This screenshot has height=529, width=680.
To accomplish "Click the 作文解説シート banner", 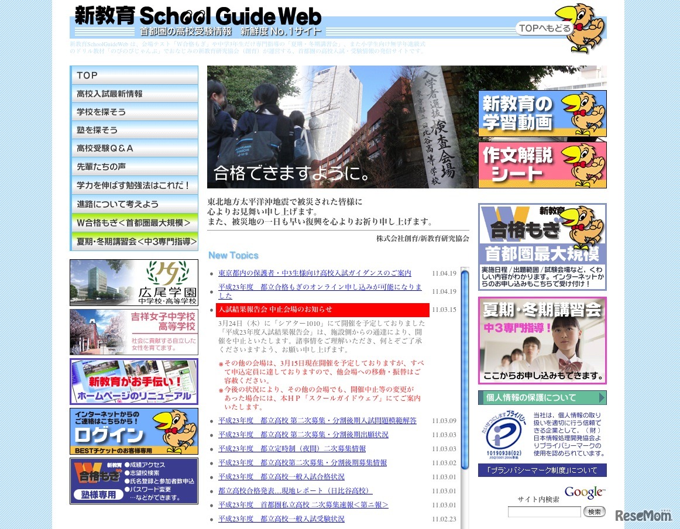I will (x=541, y=164).
